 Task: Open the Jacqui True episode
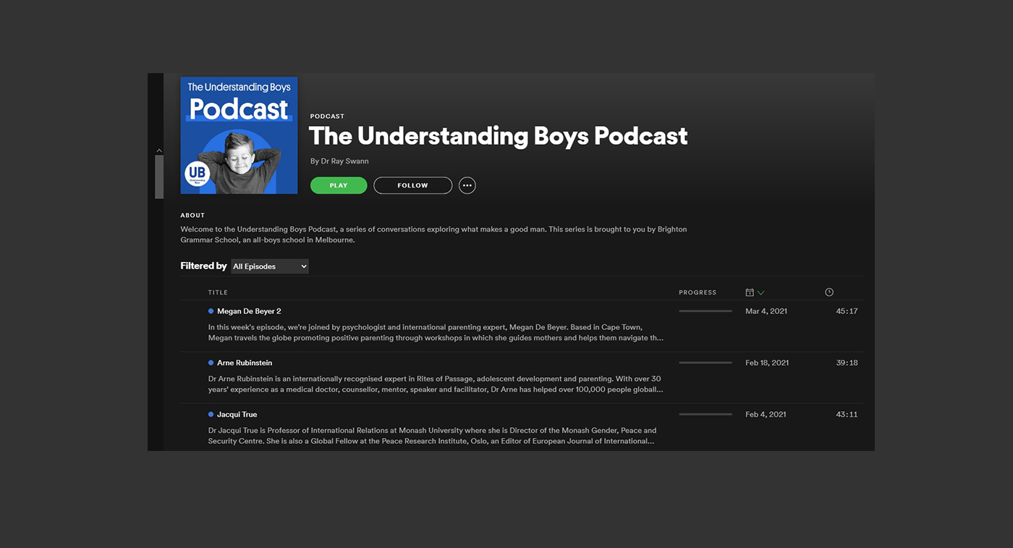tap(237, 415)
